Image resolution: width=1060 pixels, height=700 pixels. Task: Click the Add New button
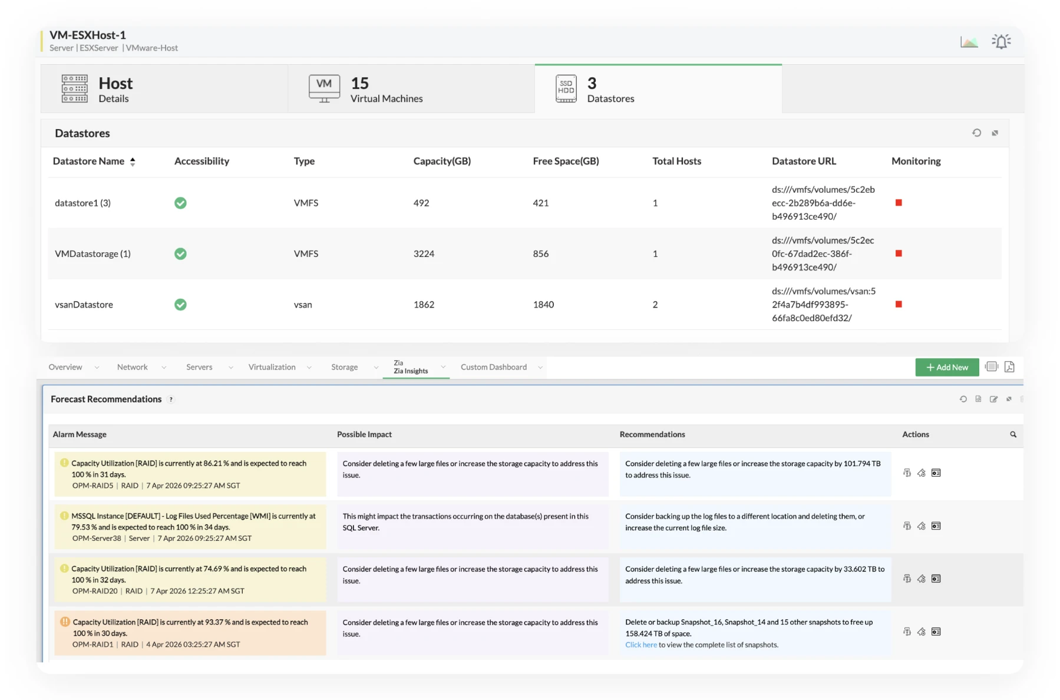point(947,367)
